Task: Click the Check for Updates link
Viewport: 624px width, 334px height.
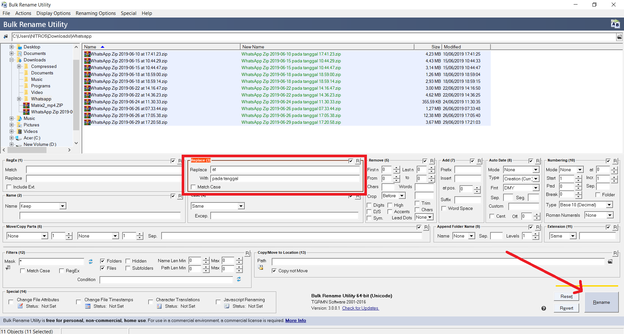Action: point(360,308)
